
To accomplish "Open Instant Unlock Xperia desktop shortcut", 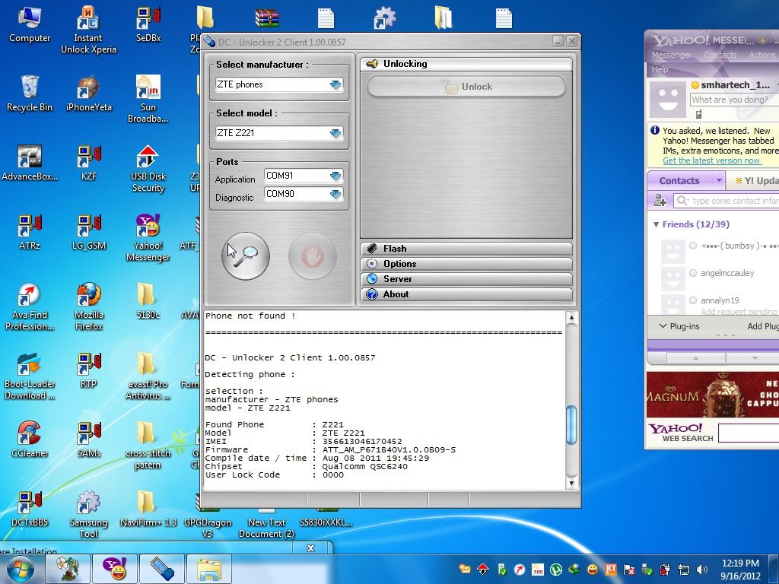I will pyautogui.click(x=88, y=30).
